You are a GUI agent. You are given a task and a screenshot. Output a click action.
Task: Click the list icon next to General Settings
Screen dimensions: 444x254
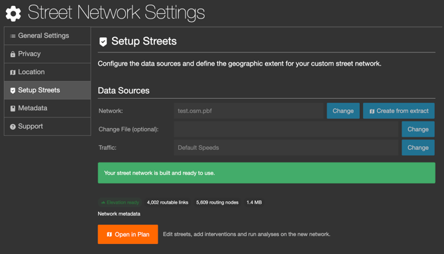click(x=13, y=36)
